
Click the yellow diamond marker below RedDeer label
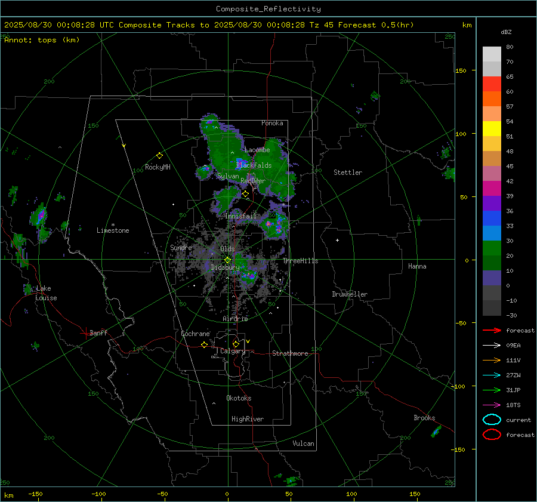[x=245, y=194]
